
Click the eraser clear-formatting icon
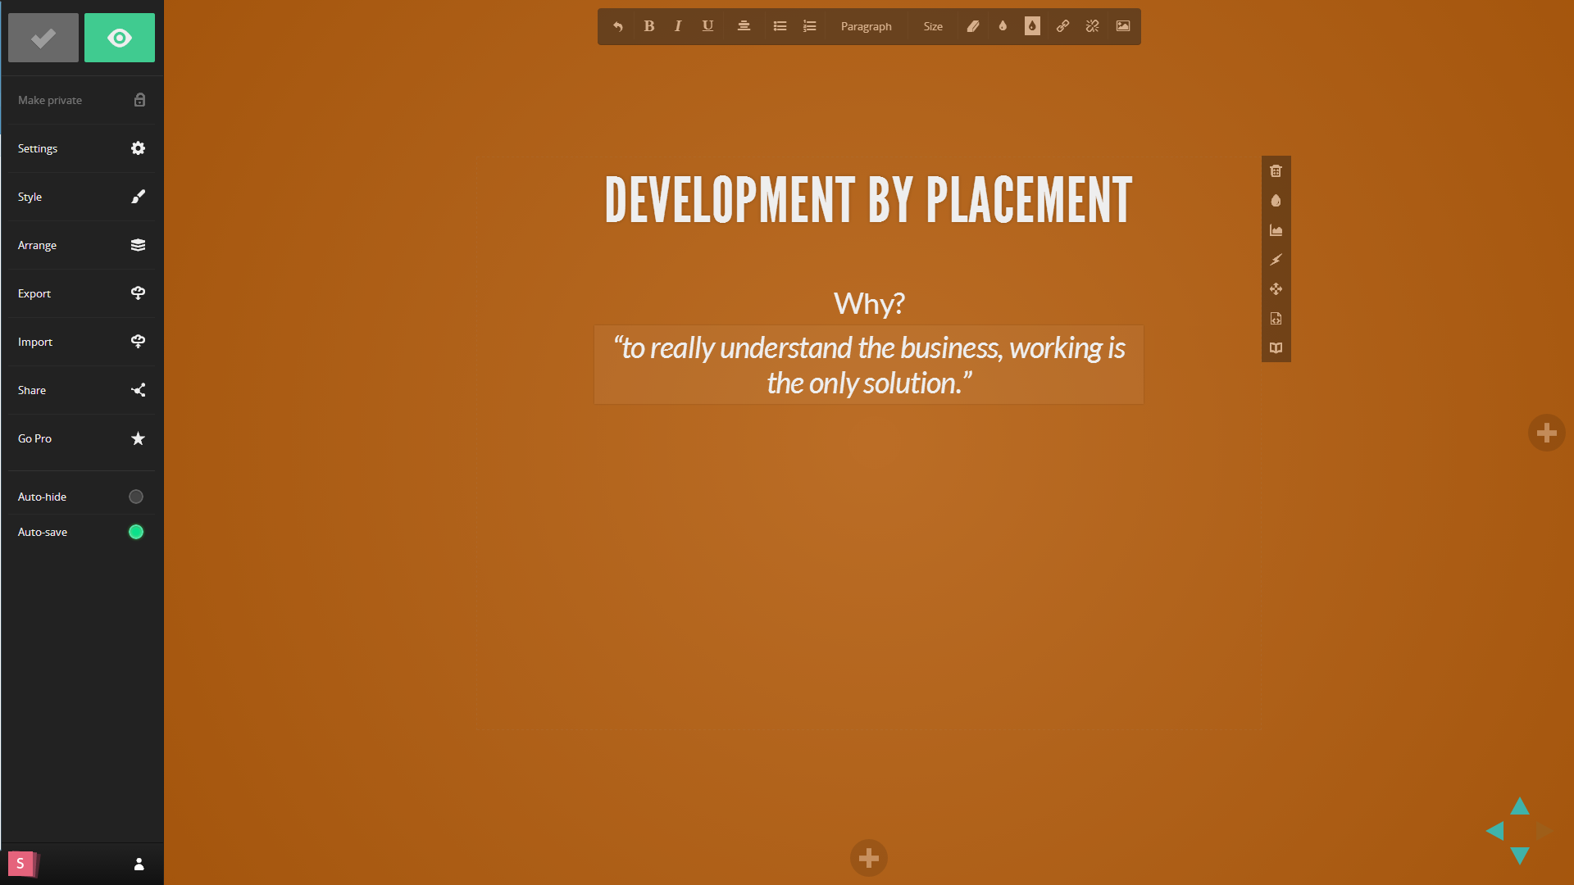click(973, 26)
